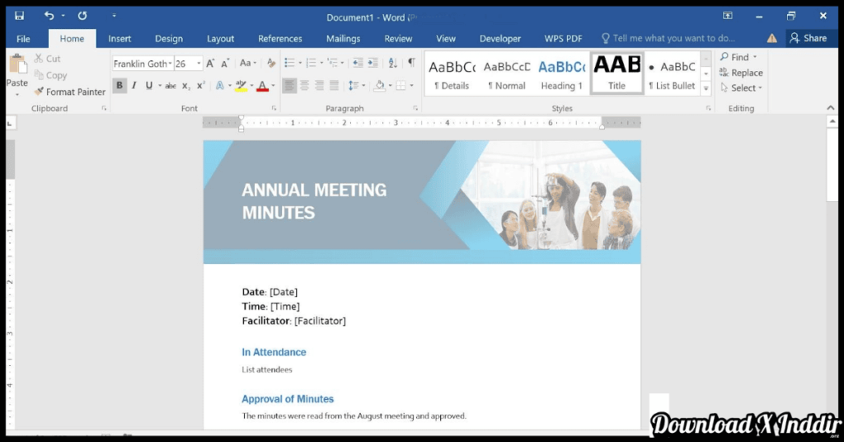
Task: Switch to the Layout ribbon tab
Action: click(x=220, y=39)
